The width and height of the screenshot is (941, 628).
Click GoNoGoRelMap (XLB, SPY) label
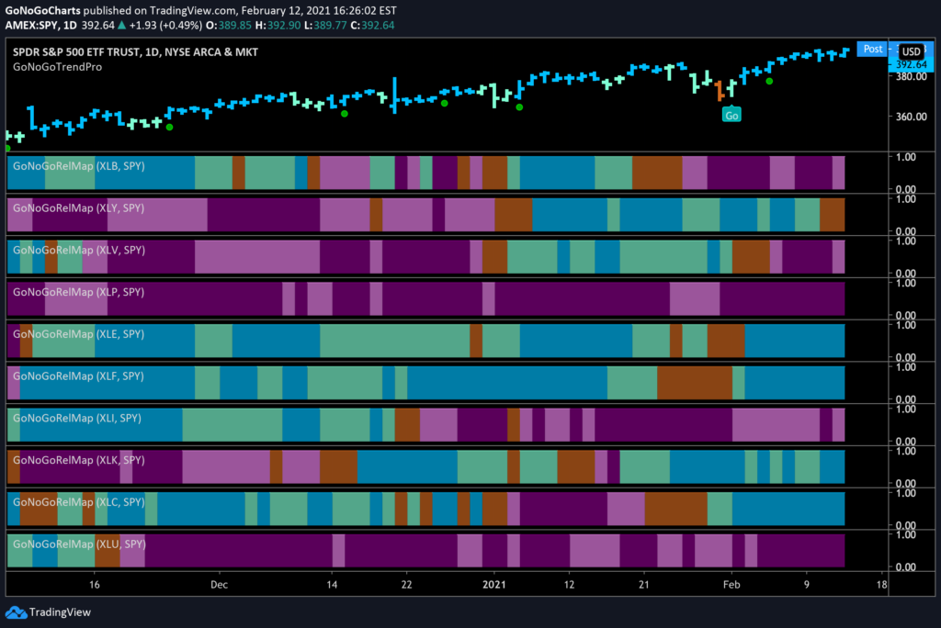[79, 166]
